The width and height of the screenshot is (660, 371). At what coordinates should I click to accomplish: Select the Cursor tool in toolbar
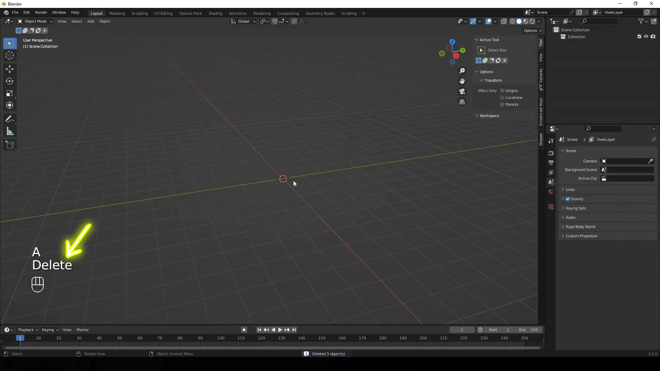click(x=10, y=55)
